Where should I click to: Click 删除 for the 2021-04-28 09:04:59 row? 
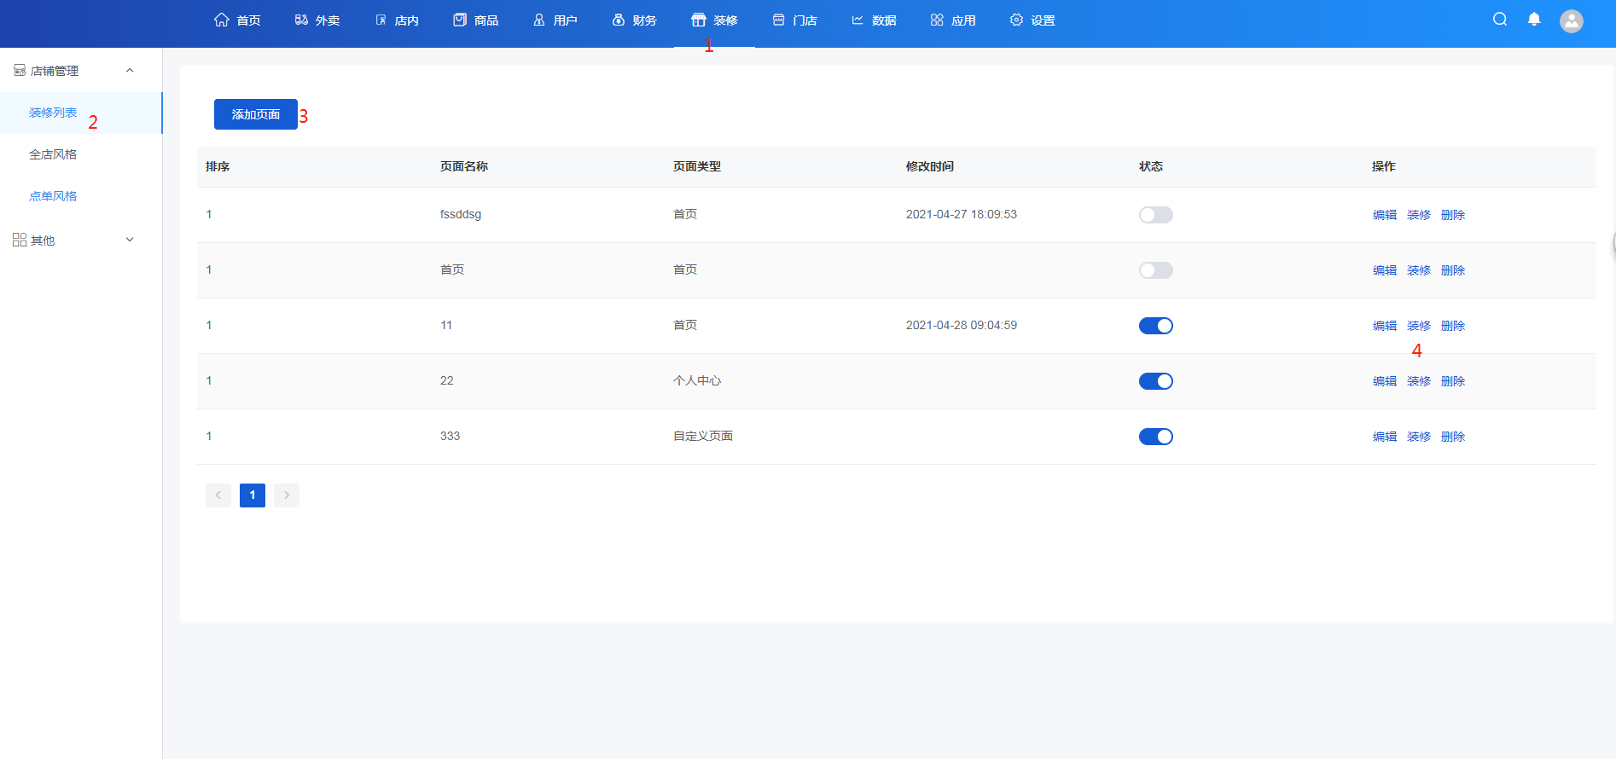tap(1453, 326)
